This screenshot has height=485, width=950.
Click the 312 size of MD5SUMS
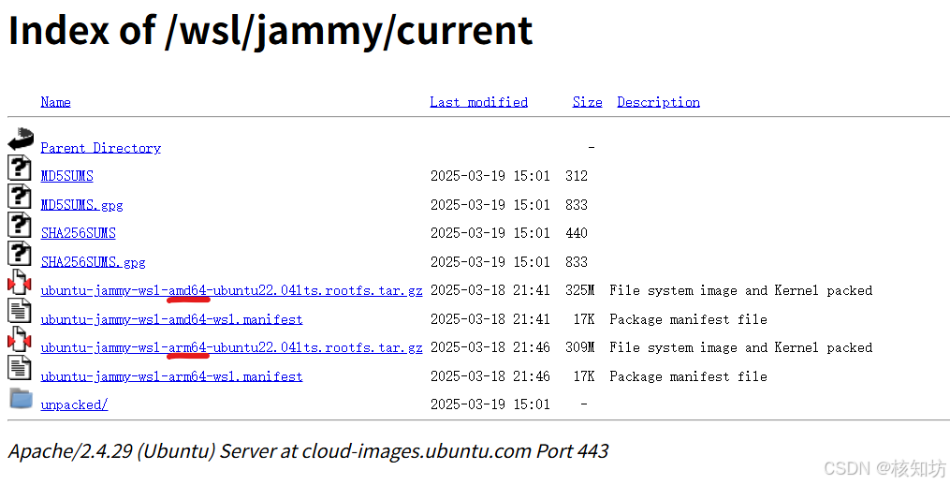pyautogui.click(x=577, y=176)
